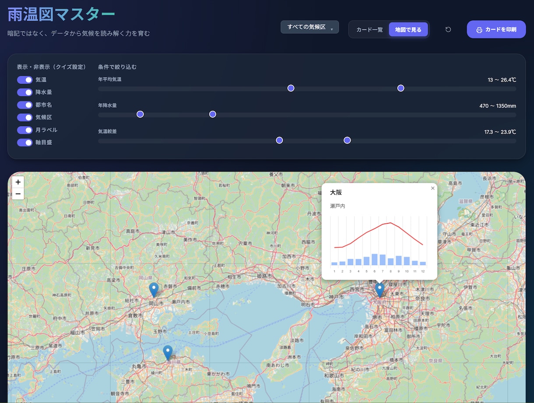Click the Osaka map pin marker
The width and height of the screenshot is (534, 403).
[x=380, y=290]
